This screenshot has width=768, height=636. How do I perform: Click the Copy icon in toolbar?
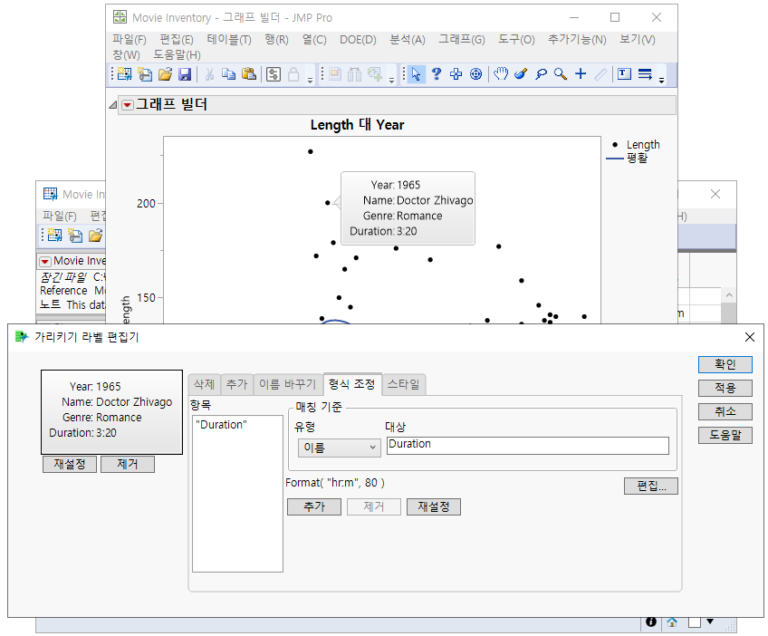click(x=229, y=74)
